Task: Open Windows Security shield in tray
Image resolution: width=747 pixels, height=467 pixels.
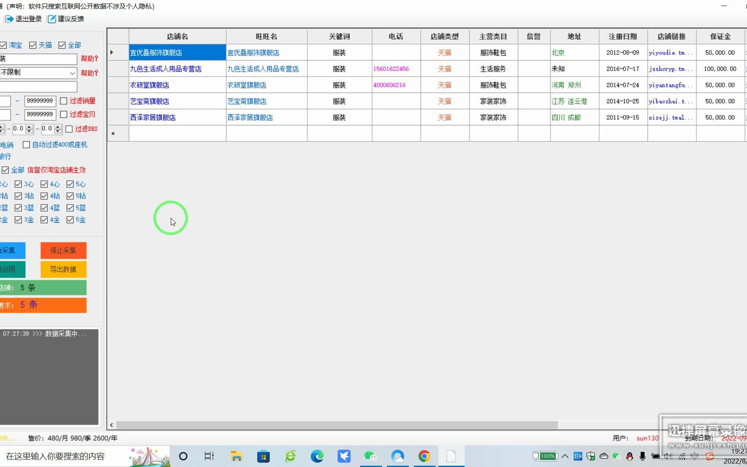Action: (x=591, y=456)
